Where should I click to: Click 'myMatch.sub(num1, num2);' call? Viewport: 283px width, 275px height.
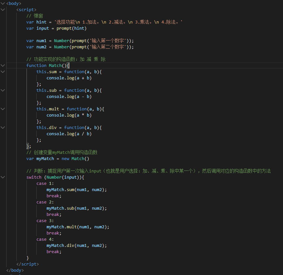point(77,208)
